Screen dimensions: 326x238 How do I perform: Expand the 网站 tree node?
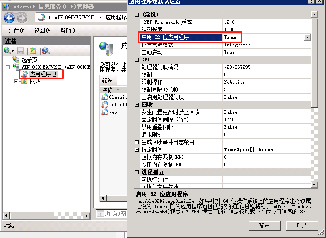click(x=16, y=82)
